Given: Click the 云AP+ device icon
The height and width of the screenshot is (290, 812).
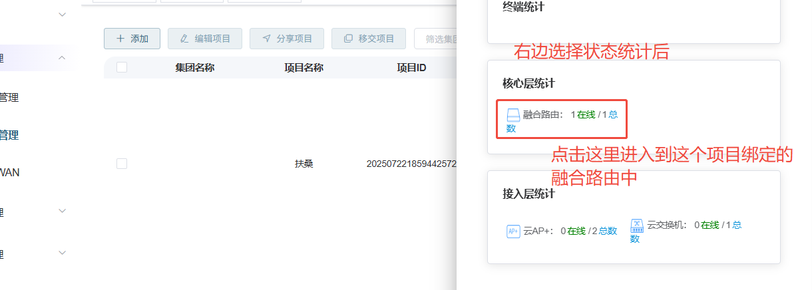Looking at the screenshot, I should 513,231.
